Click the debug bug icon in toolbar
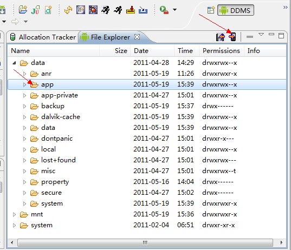 click(x=93, y=10)
